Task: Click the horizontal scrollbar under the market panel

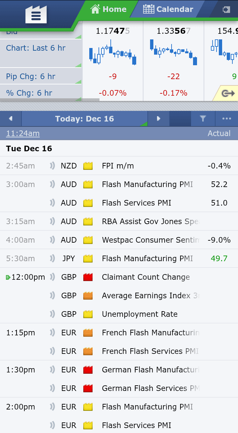Action: [x=50, y=100]
